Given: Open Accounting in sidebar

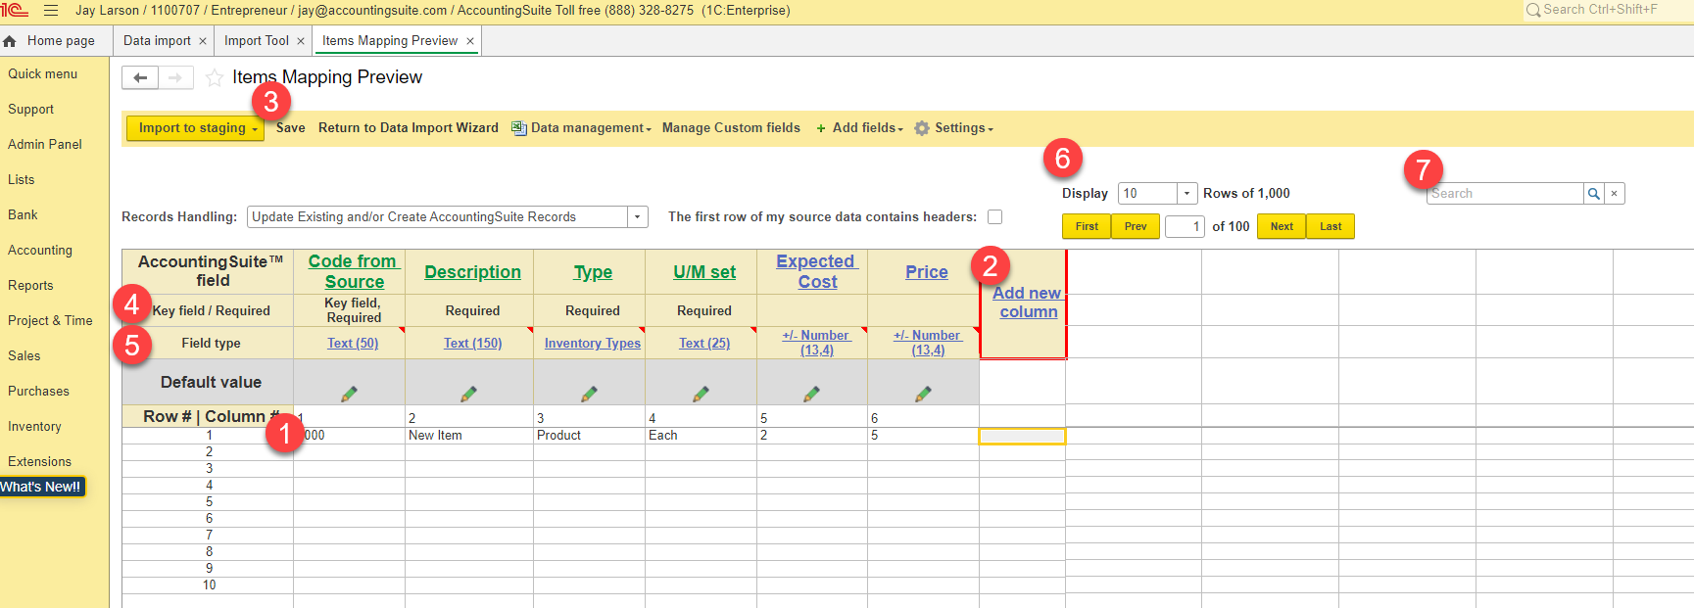Looking at the screenshot, I should [x=40, y=251].
